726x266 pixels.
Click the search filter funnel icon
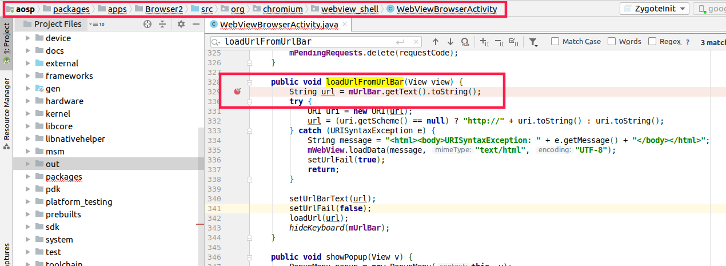tap(533, 42)
